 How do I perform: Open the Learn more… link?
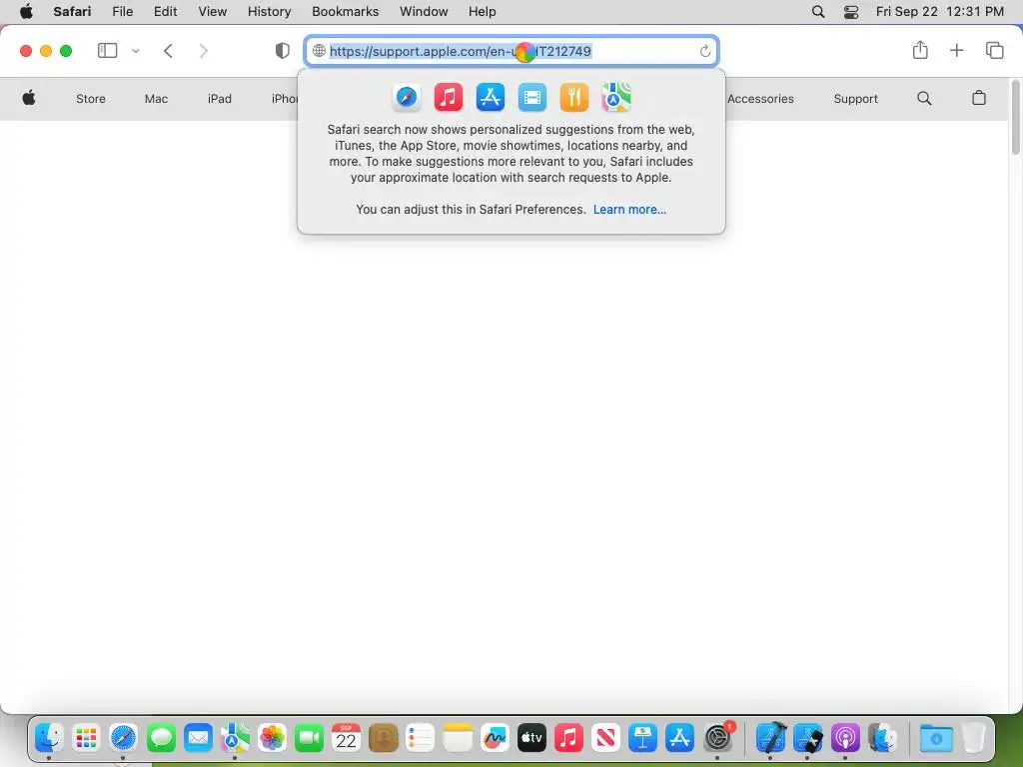pyautogui.click(x=629, y=210)
